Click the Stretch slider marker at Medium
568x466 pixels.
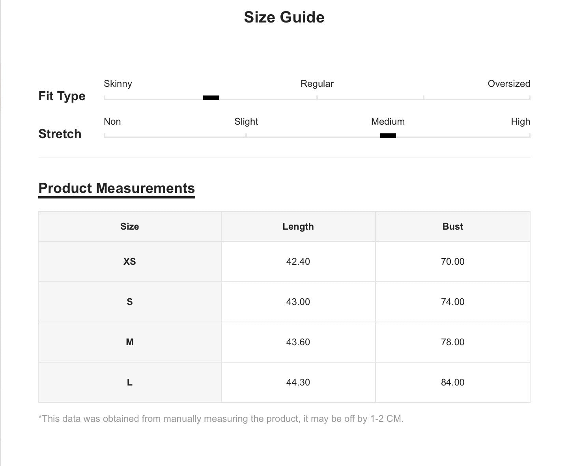click(388, 136)
